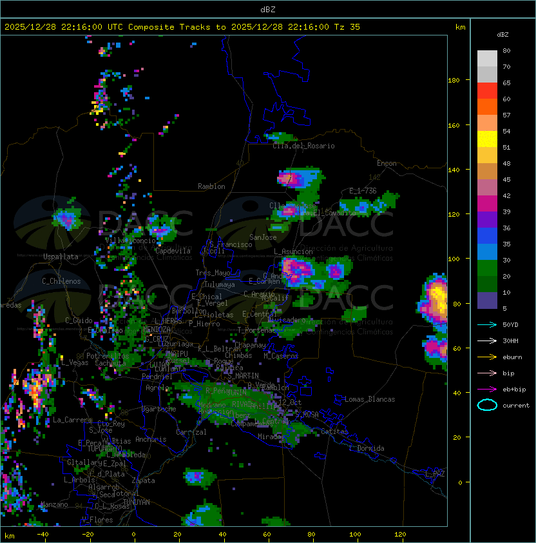
Task: Click the pink bip arrow in legend
Action: coord(487,373)
